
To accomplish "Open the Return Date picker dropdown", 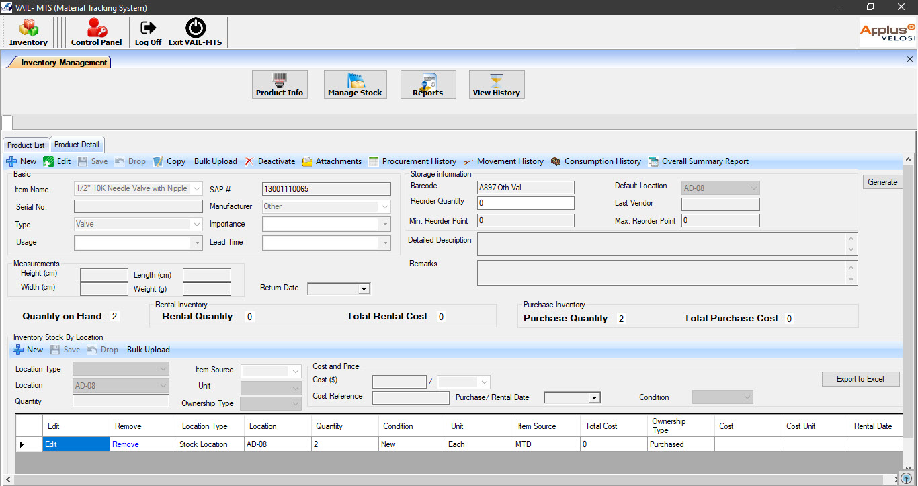I will (364, 289).
